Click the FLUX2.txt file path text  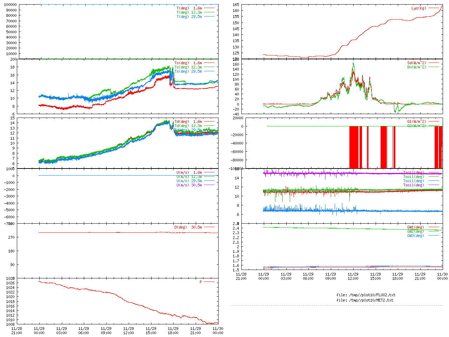366,295
